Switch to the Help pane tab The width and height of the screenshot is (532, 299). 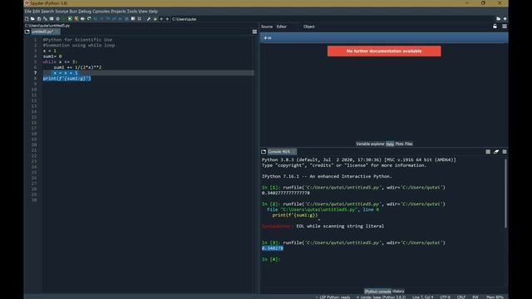pyautogui.click(x=390, y=144)
